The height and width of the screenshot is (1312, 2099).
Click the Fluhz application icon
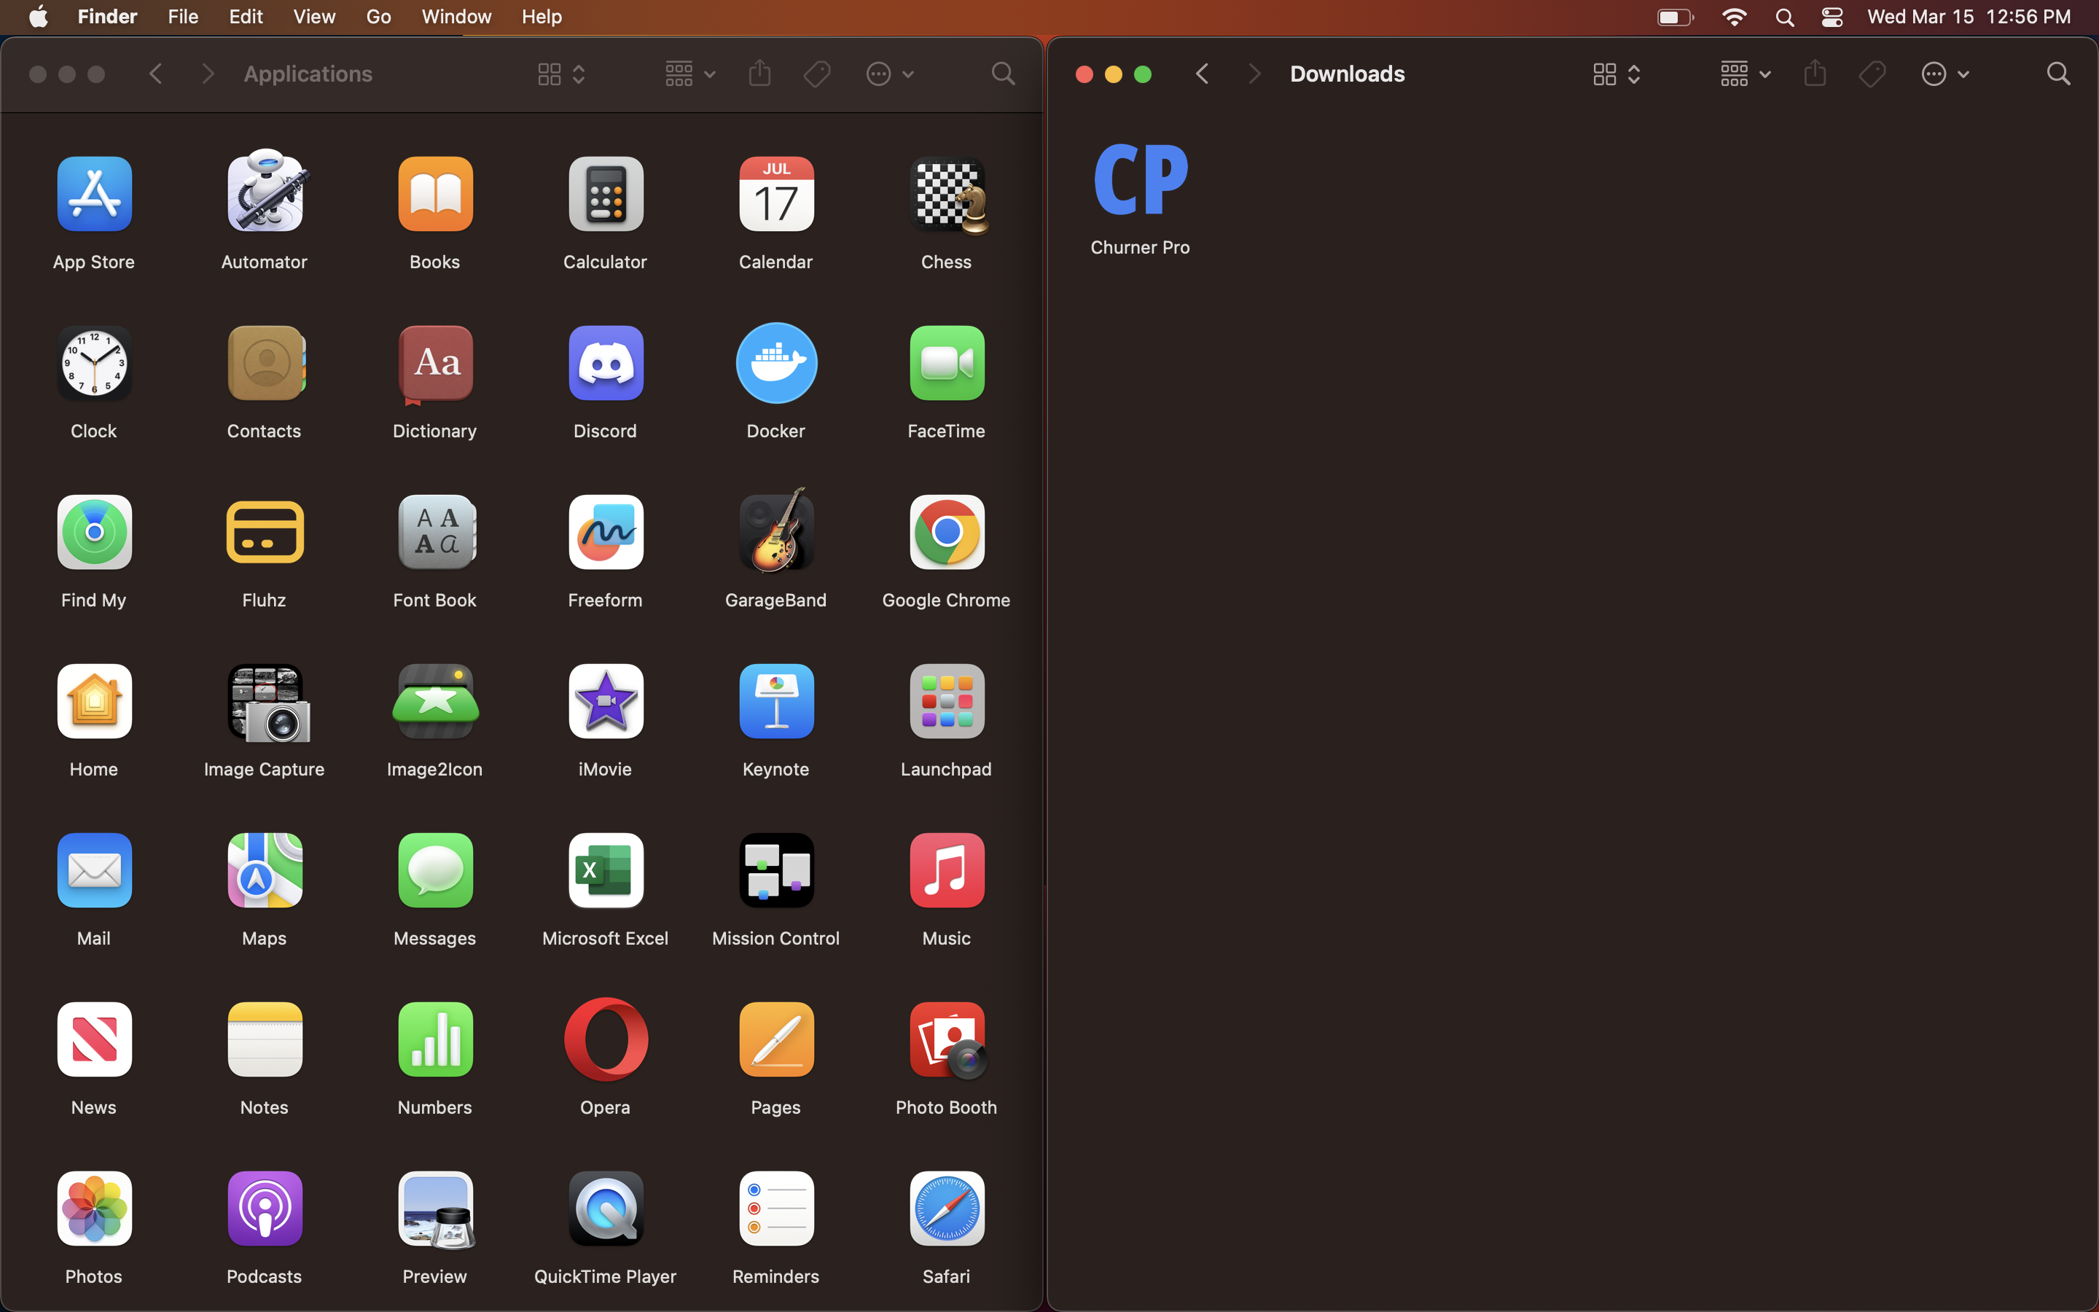pyautogui.click(x=265, y=532)
